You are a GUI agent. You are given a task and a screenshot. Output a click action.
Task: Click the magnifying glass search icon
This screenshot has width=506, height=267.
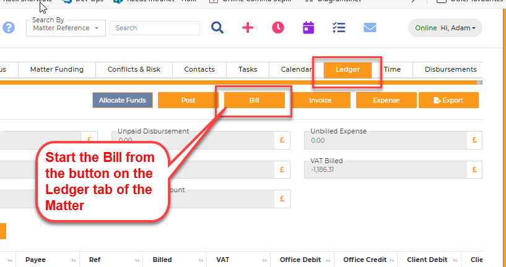coord(217,28)
